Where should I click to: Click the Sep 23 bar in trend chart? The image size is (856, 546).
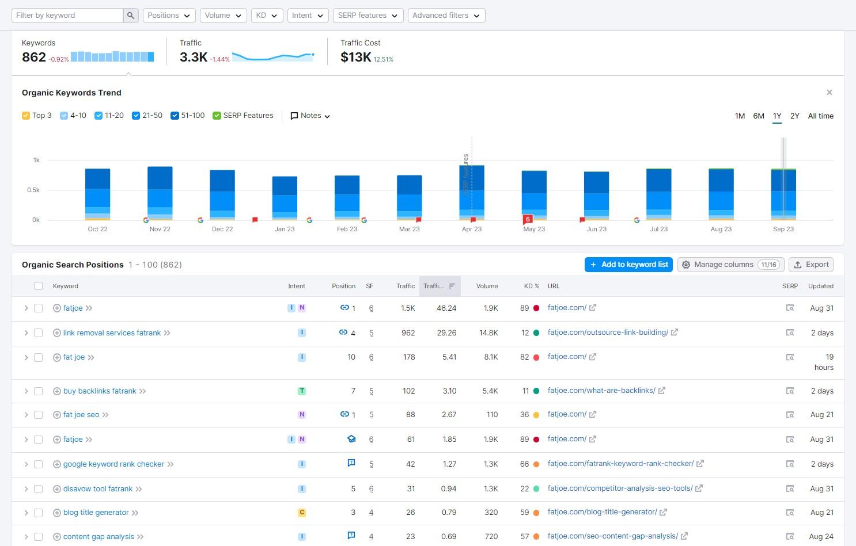tap(783, 194)
